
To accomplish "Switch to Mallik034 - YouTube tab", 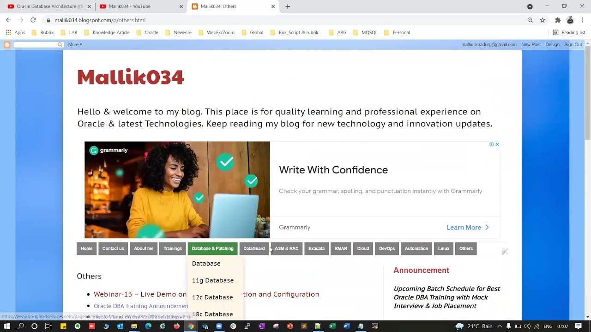I will click(x=141, y=6).
